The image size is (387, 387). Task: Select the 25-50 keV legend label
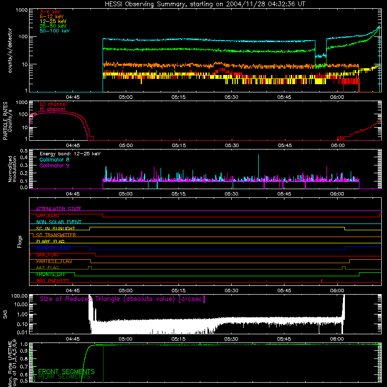click(53, 26)
